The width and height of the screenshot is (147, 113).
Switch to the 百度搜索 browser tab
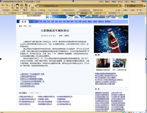41,13
